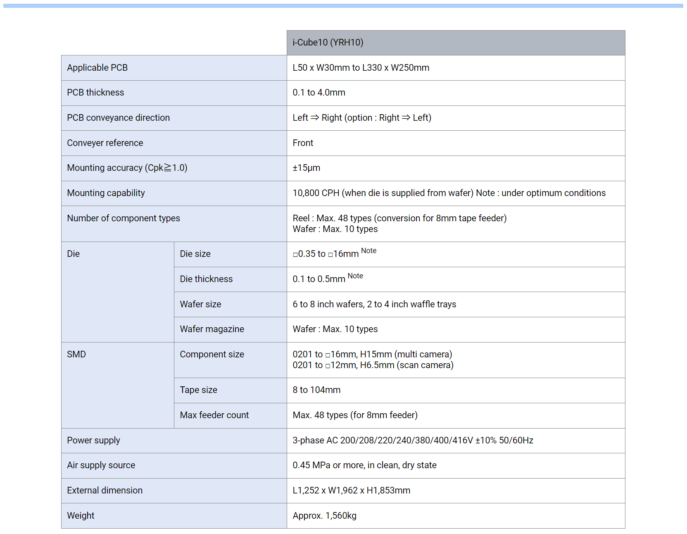Click the Conveyer reference value Front
This screenshot has height=534, width=687.
tap(303, 143)
